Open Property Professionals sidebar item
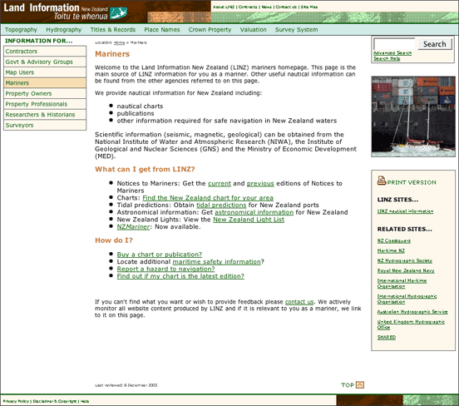459x406 pixels. point(45,104)
